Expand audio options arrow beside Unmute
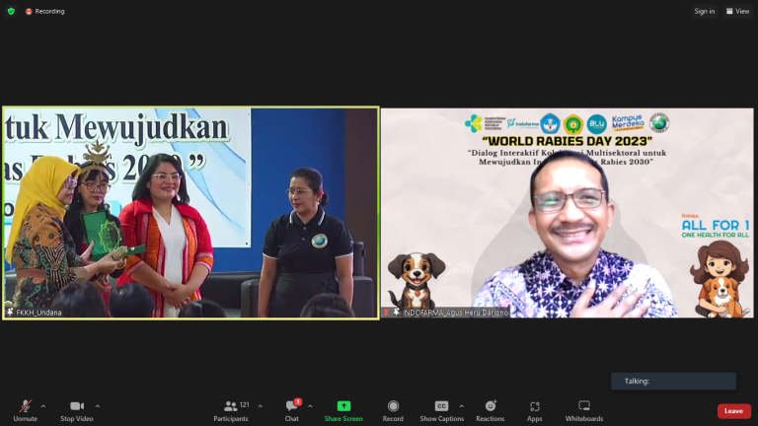The width and height of the screenshot is (758, 426). (42, 405)
